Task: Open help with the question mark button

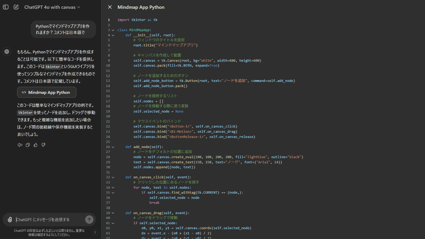Action: point(95,233)
